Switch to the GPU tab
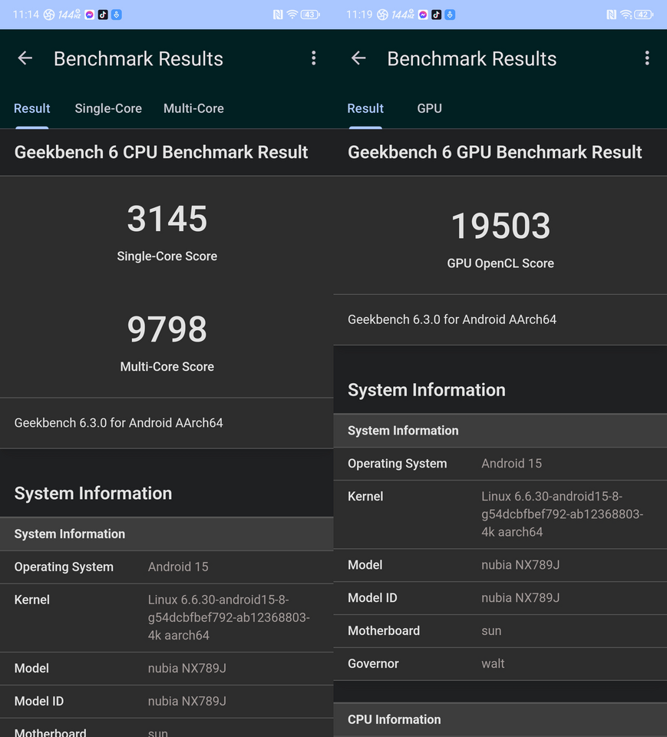This screenshot has height=737, width=667. pyautogui.click(x=430, y=108)
